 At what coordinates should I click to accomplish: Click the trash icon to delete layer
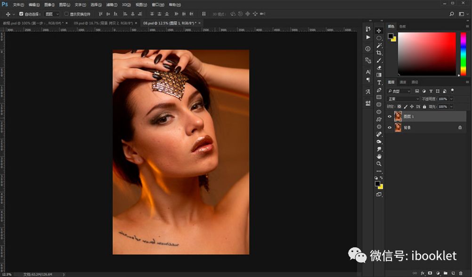click(460, 273)
